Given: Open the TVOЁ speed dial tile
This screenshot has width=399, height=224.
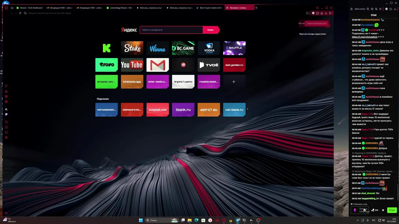Looking at the screenshot, I should coord(209,65).
